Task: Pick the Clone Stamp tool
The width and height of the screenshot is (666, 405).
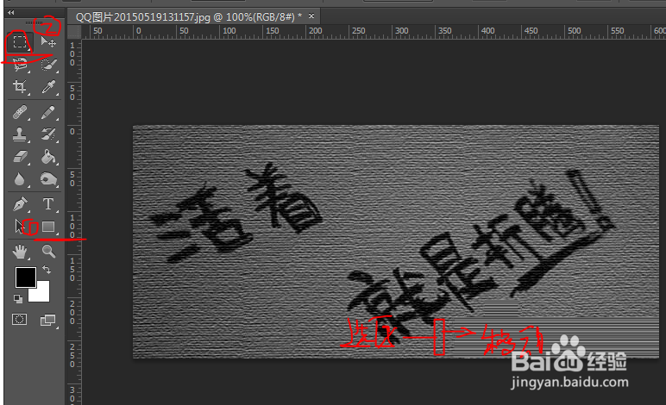Action: (20, 134)
